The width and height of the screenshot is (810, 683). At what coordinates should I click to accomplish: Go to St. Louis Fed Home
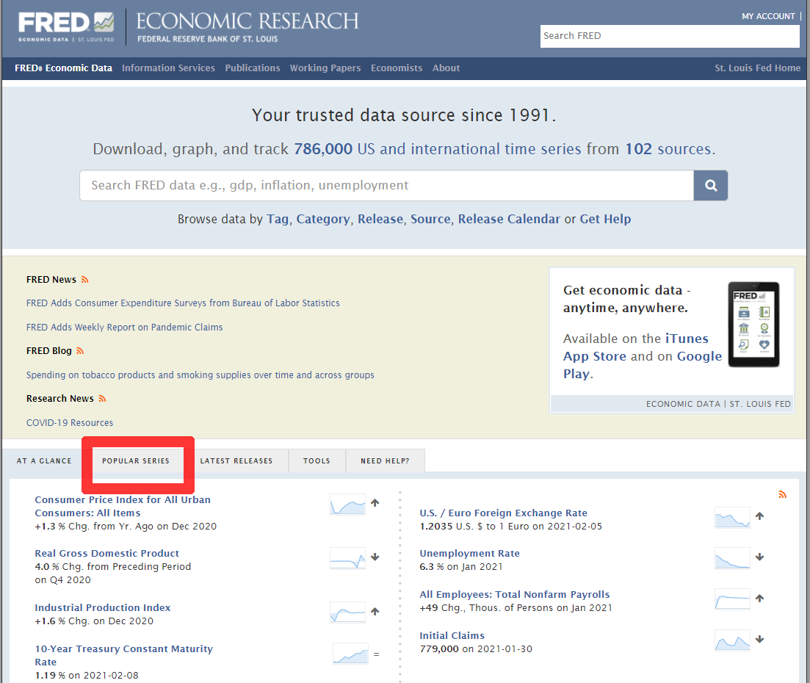758,68
